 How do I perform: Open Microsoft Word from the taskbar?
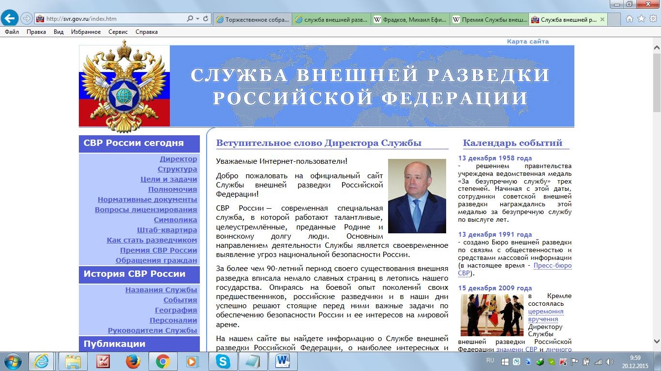[x=283, y=361]
